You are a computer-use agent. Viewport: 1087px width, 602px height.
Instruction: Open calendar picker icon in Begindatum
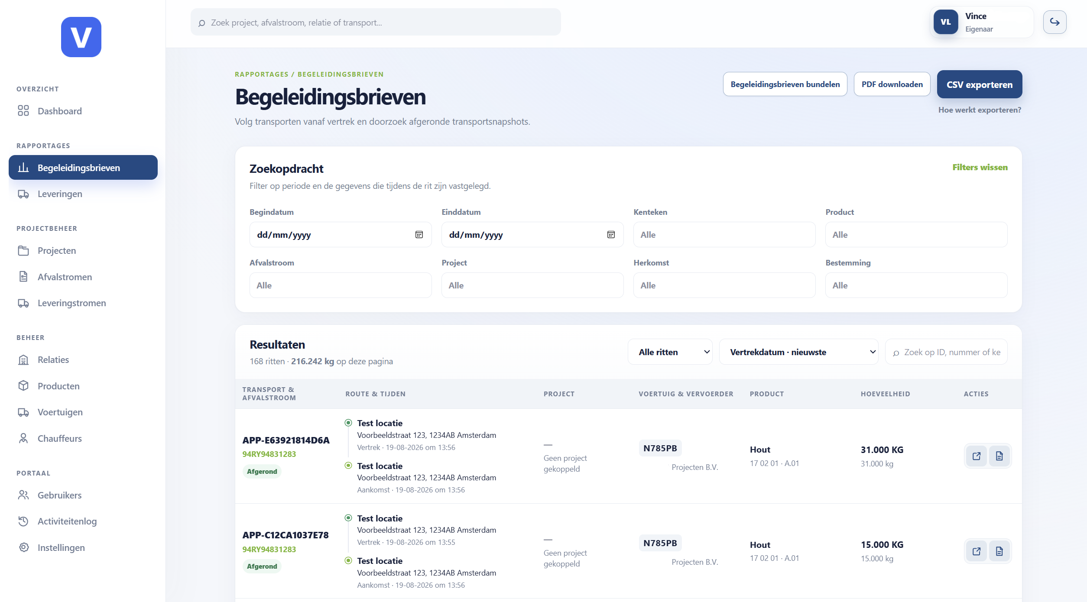coord(419,235)
